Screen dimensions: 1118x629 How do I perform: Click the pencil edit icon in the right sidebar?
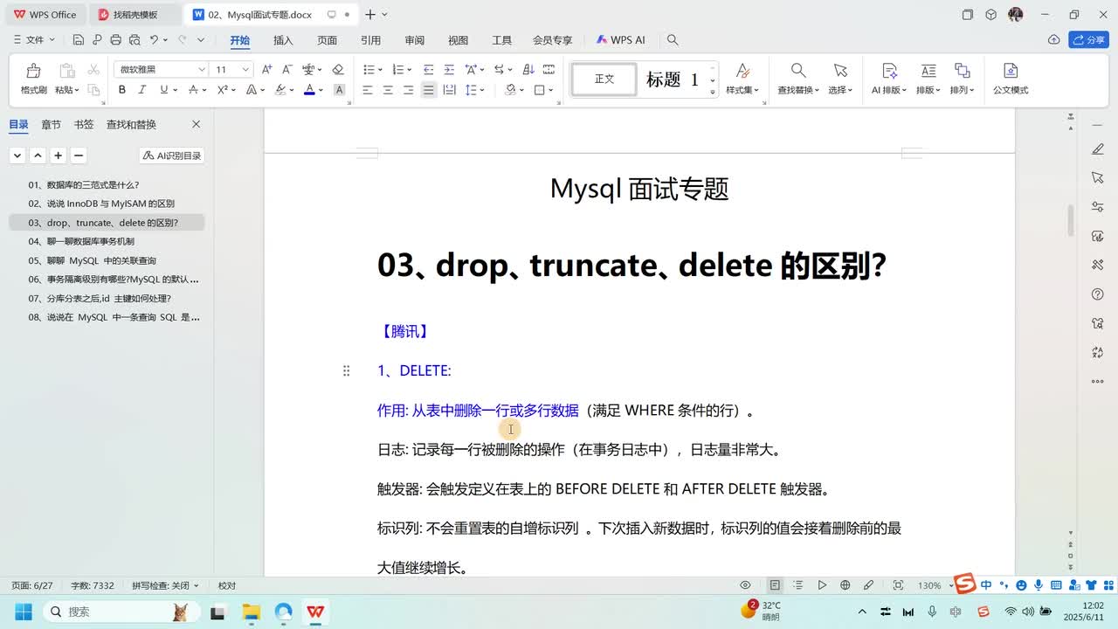[1098, 149]
